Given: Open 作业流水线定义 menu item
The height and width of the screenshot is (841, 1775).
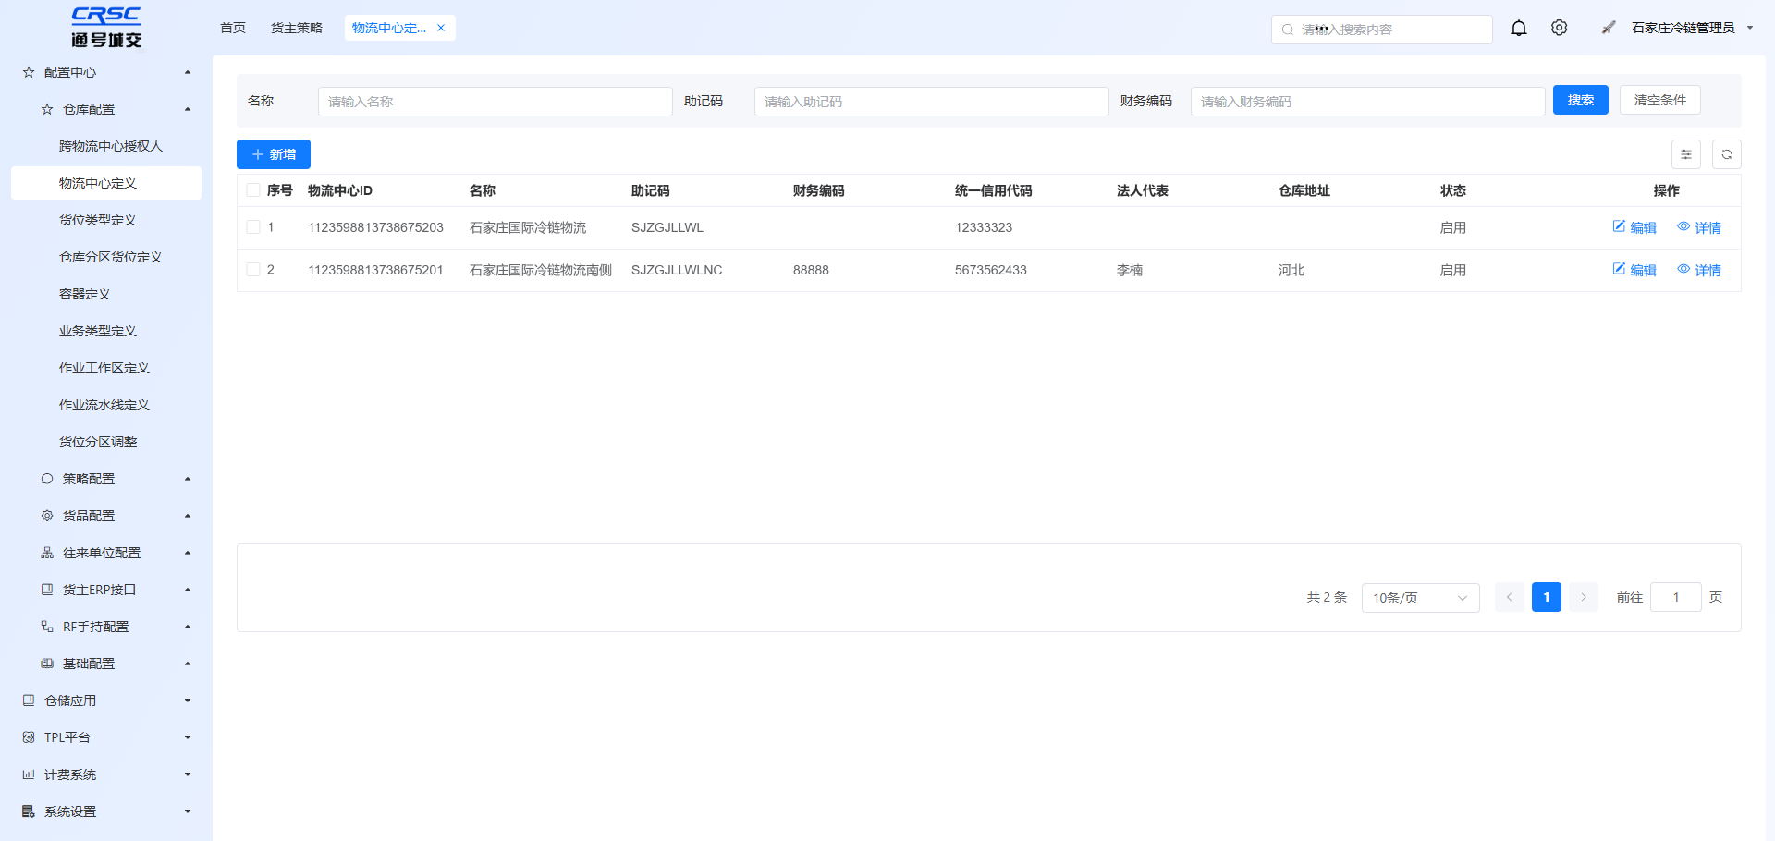Looking at the screenshot, I should coord(106,405).
